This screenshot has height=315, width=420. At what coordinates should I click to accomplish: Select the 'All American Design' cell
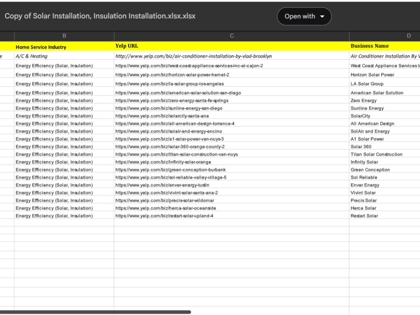click(x=385, y=123)
